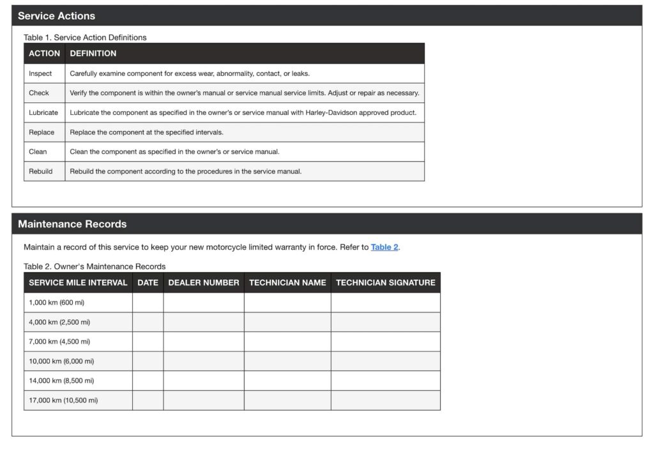Click the DEALER NUMBER column header
Image resolution: width=654 pixels, height=451 pixels.
[204, 282]
